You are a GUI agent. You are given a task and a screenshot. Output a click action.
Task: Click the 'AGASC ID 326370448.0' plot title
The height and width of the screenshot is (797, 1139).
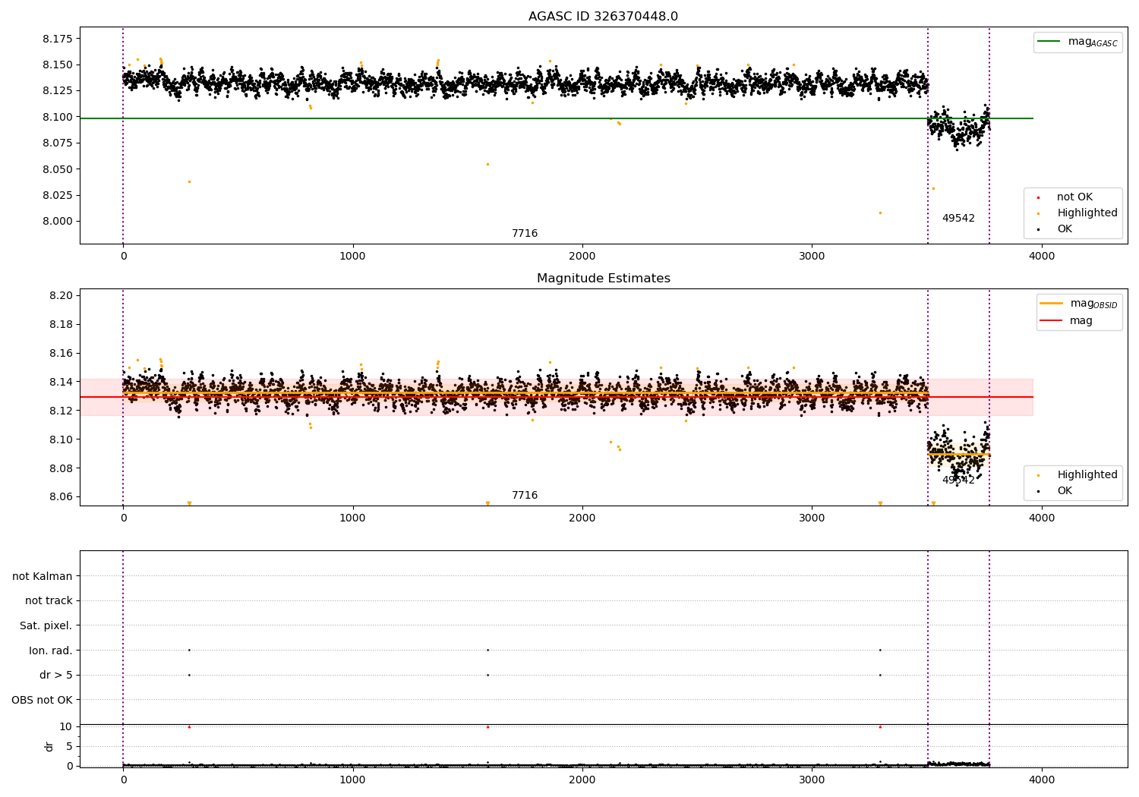[604, 17]
